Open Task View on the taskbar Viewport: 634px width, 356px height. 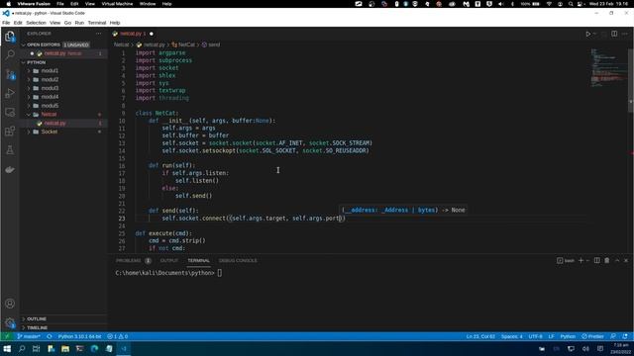coord(36,349)
